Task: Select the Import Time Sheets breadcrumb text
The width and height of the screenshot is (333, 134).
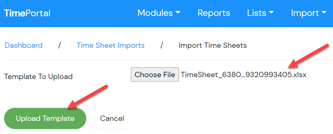Action: pos(212,45)
